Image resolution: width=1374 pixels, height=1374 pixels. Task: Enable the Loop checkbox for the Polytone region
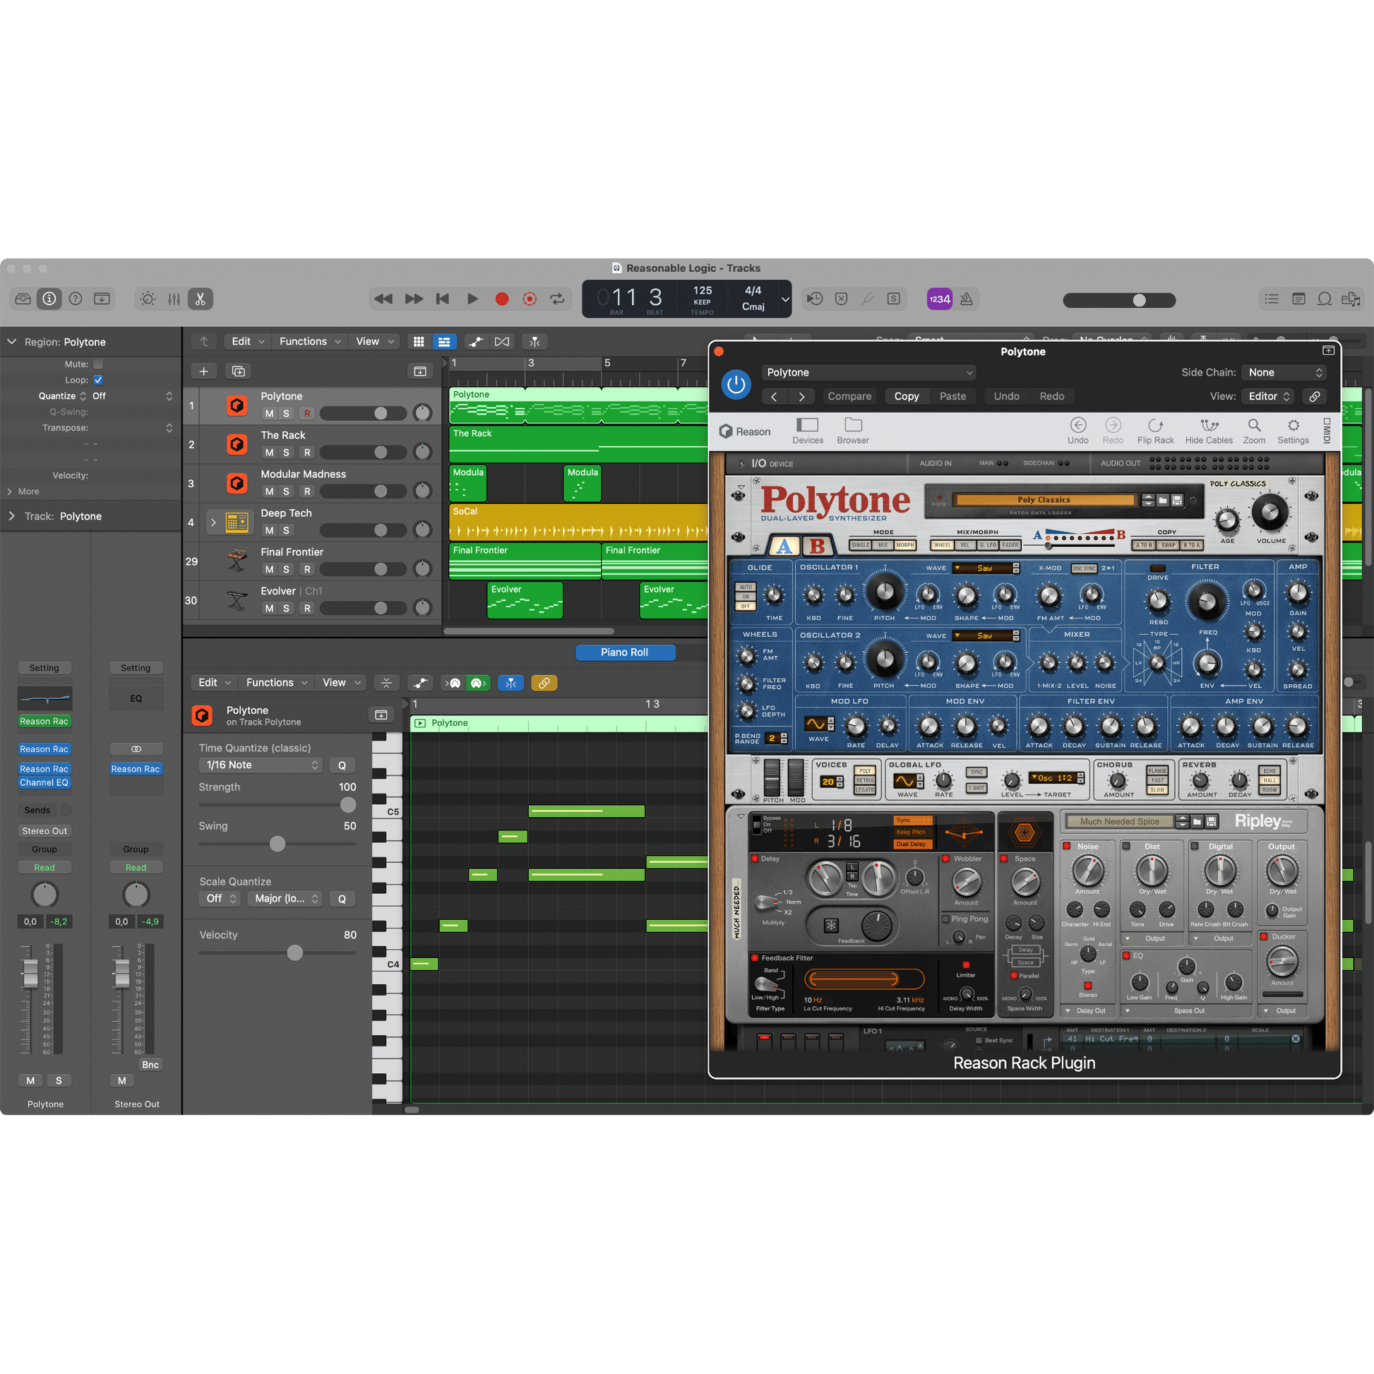click(x=98, y=379)
